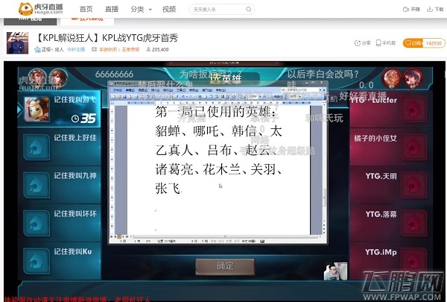The height and width of the screenshot is (302, 447).
Task: Click the countdown timer showing 35
Action: (x=83, y=118)
